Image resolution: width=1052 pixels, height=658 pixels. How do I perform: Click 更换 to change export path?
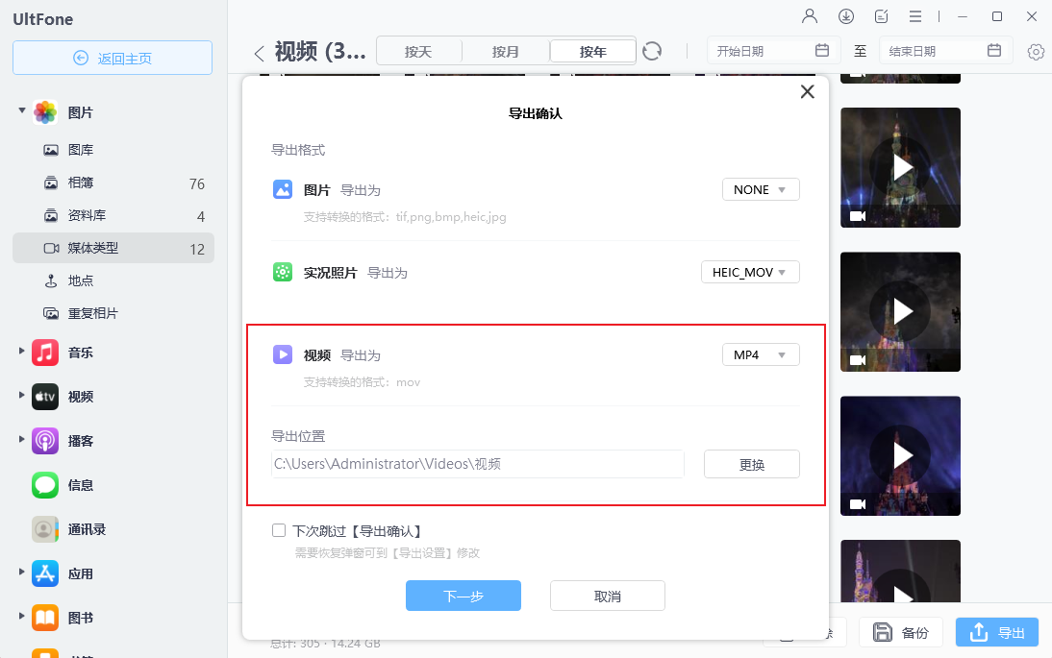pos(752,464)
